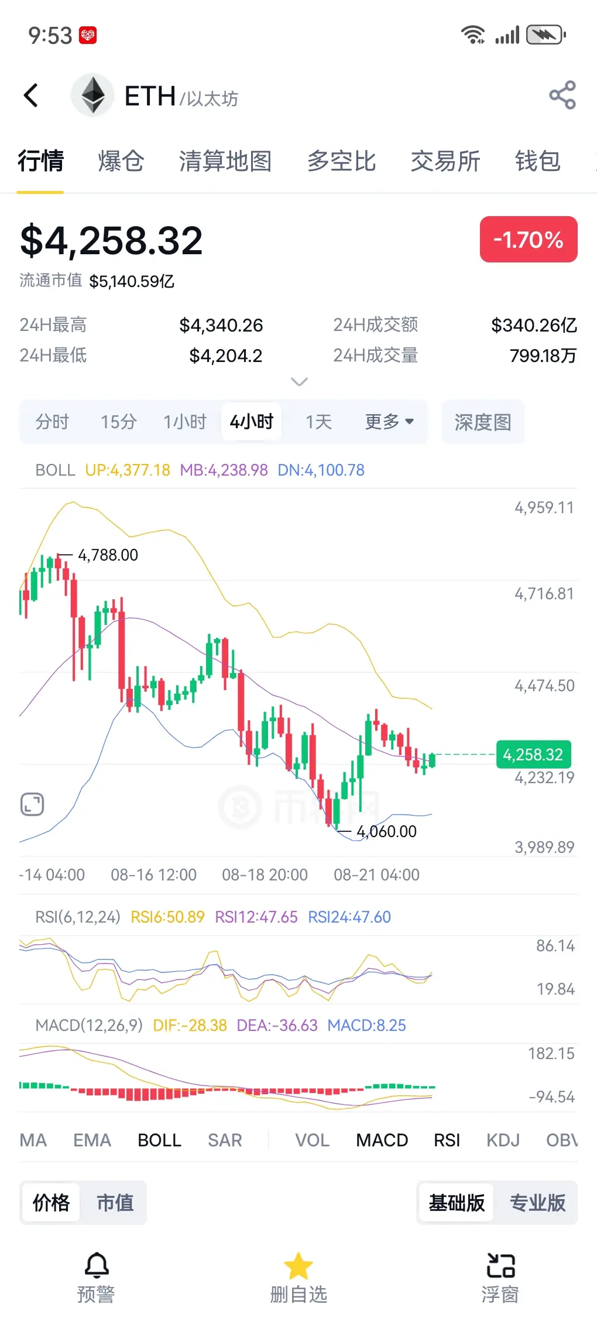The width and height of the screenshot is (597, 1318).
Task: Select the 1天 timeframe
Action: pyautogui.click(x=318, y=422)
